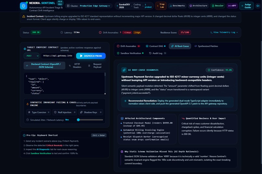Click the AI Diagnostic highlighted text in Pro-tip
The width and height of the screenshot is (262, 174).
(43, 149)
